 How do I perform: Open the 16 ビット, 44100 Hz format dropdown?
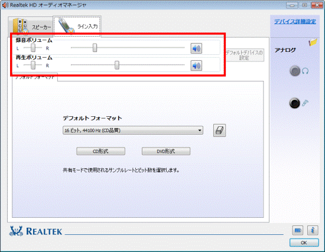click(x=133, y=130)
